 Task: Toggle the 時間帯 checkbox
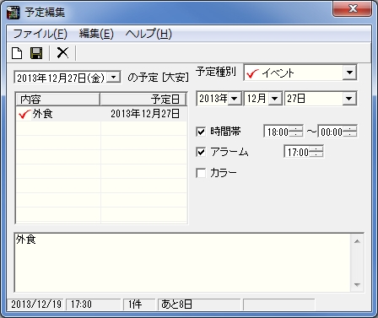201,132
